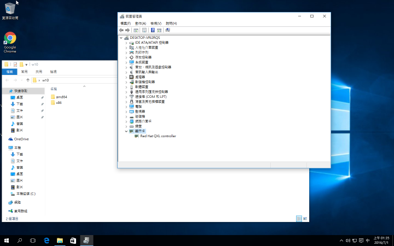Expand the system devices (系統裝置) node
This screenshot has height=246, width=394.
coord(126,62)
